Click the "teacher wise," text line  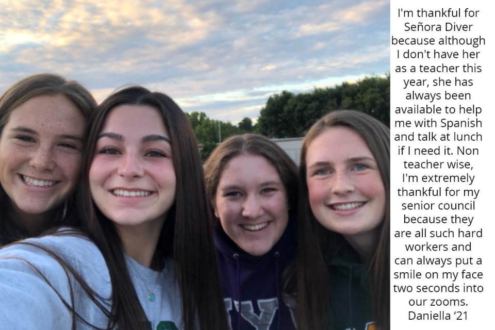click(438, 164)
